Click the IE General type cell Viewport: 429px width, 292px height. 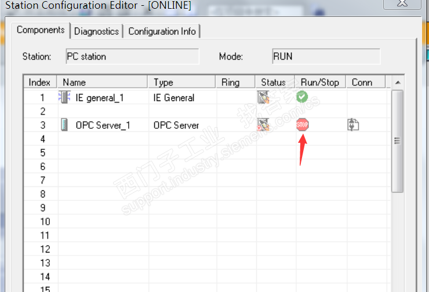183,98
